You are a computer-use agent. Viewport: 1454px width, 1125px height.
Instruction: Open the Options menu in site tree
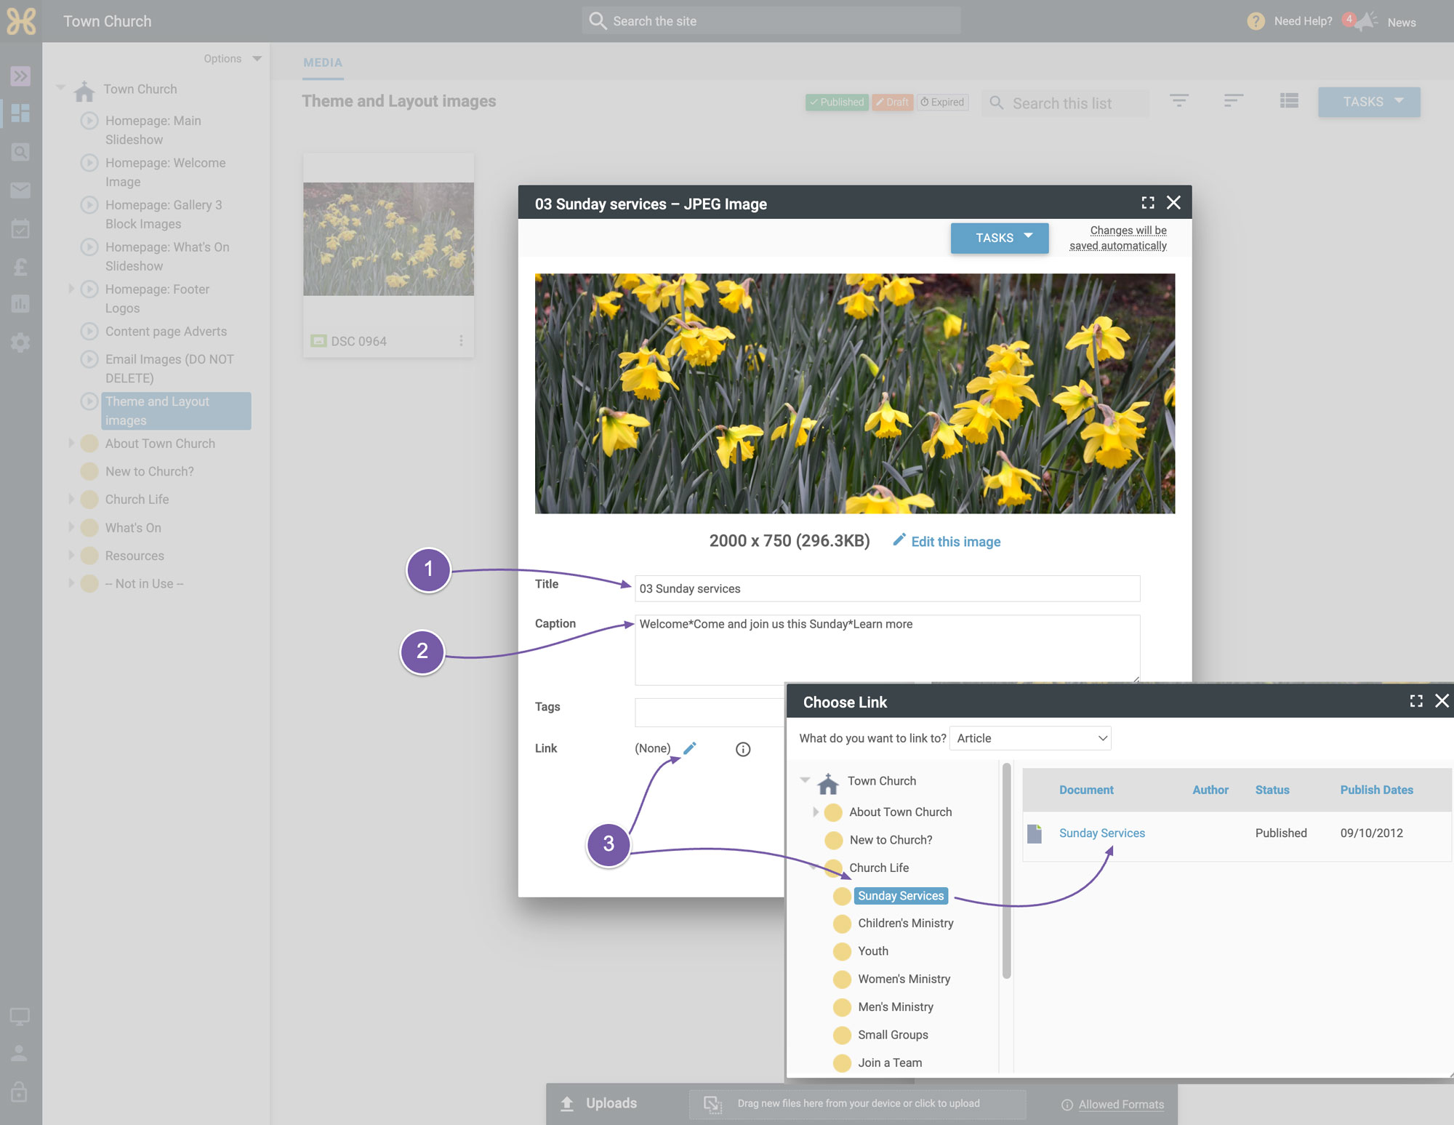tap(233, 58)
